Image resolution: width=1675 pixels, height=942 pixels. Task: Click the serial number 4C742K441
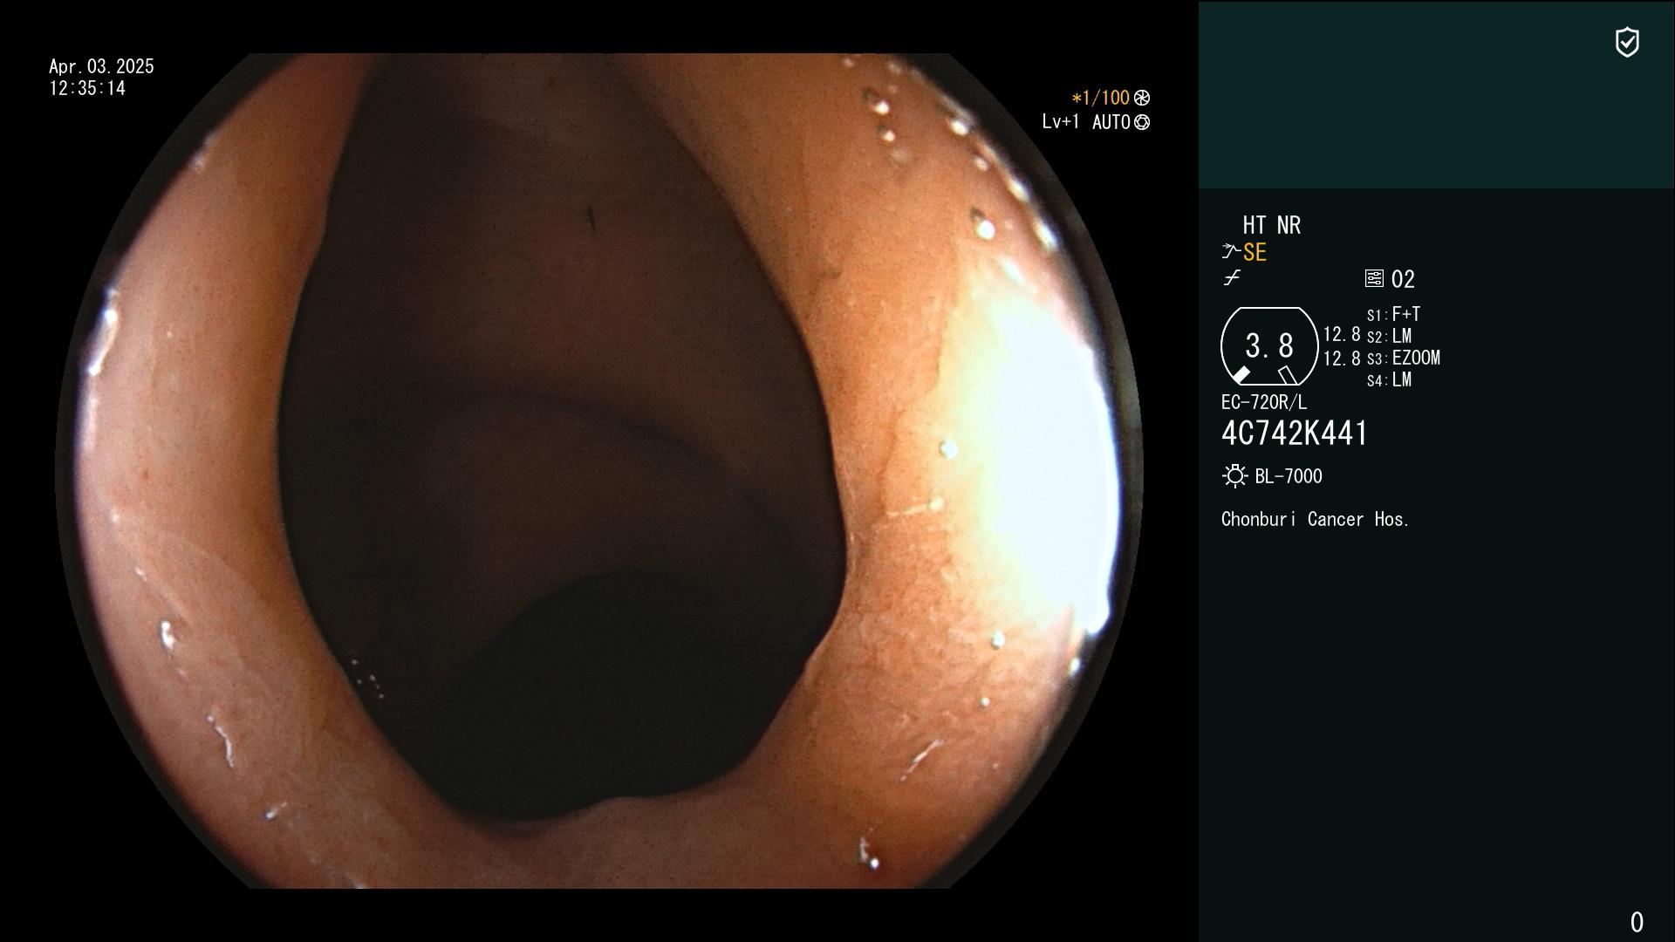point(1295,433)
